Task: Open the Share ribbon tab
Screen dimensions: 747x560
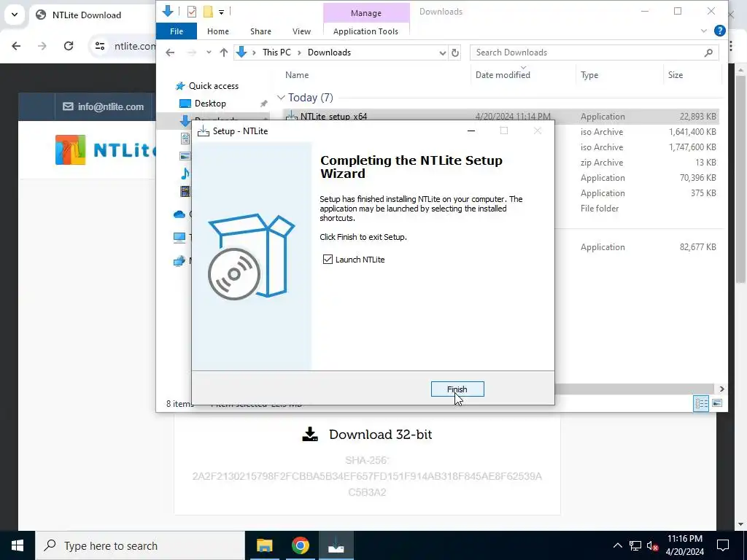Action: (x=260, y=31)
